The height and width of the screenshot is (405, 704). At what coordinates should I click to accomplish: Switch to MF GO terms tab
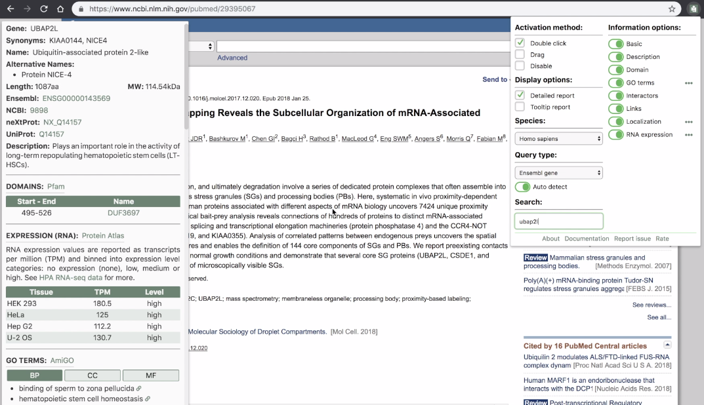click(151, 376)
